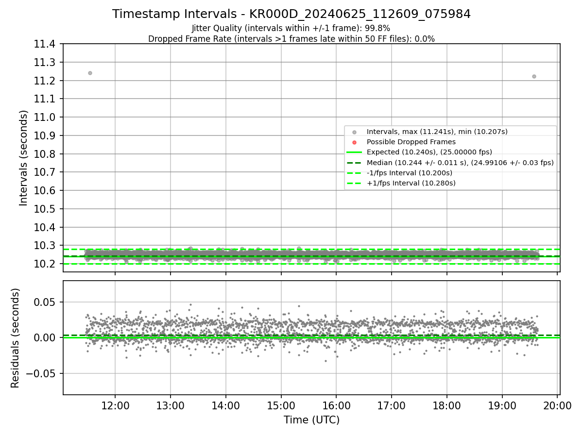Click the solid green line sample next to 'Expected'
Image resolution: width=583 pixels, height=437 pixels.
354,152
